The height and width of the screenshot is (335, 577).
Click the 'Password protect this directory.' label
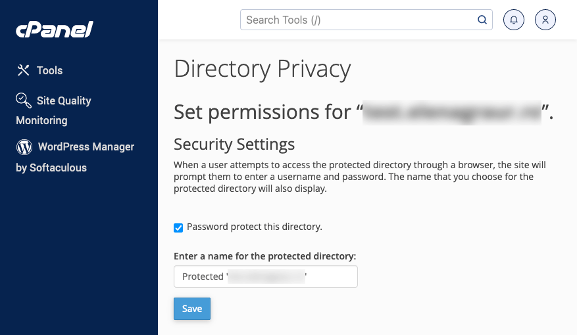(x=254, y=227)
